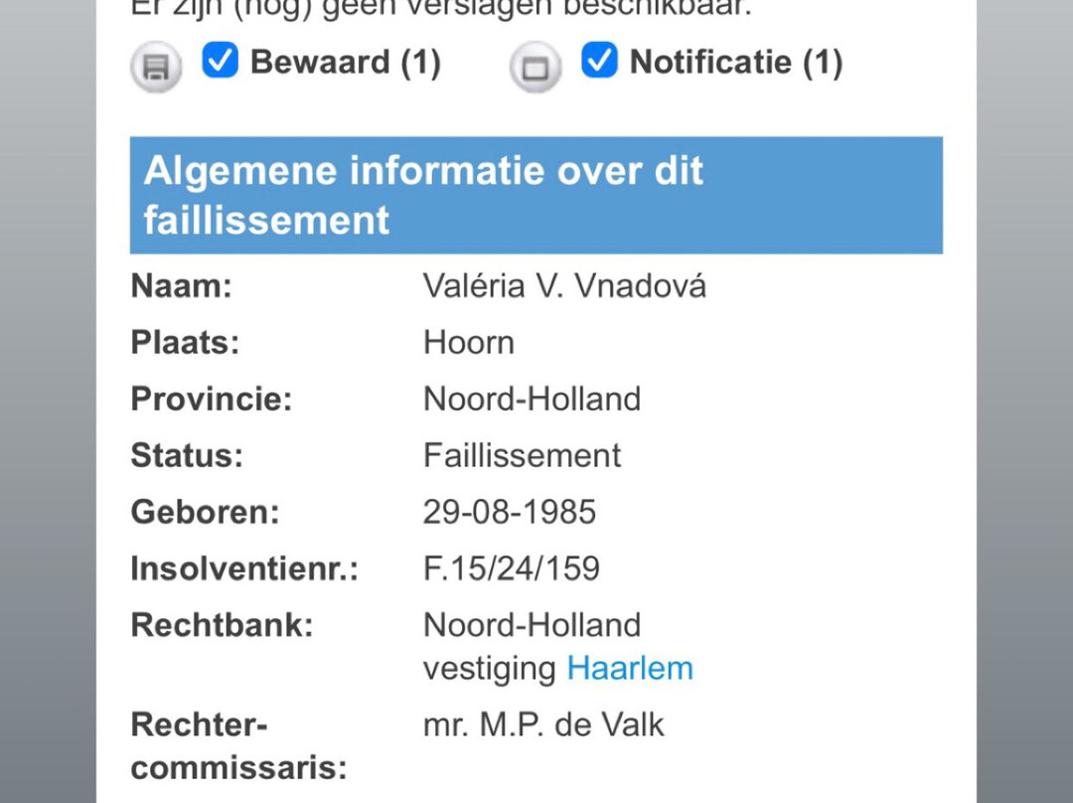Click the Geboren field label
1073x803 pixels.
pos(205,512)
